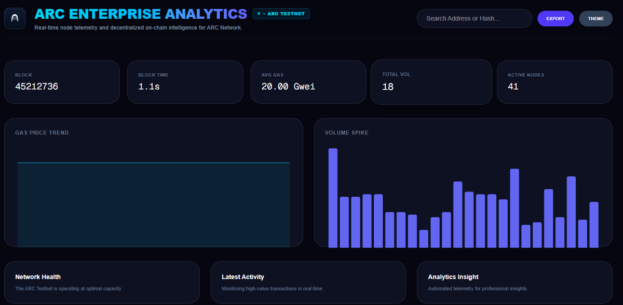The height and width of the screenshot is (305, 623).
Task: Click the 20.00 Gwei value
Action: click(288, 87)
